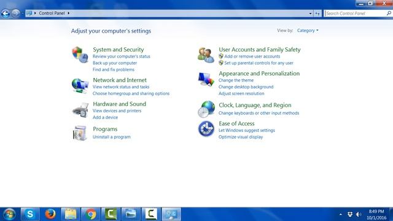The height and width of the screenshot is (221, 393).
Task: Click Change the theme
Action: pyautogui.click(x=236, y=80)
